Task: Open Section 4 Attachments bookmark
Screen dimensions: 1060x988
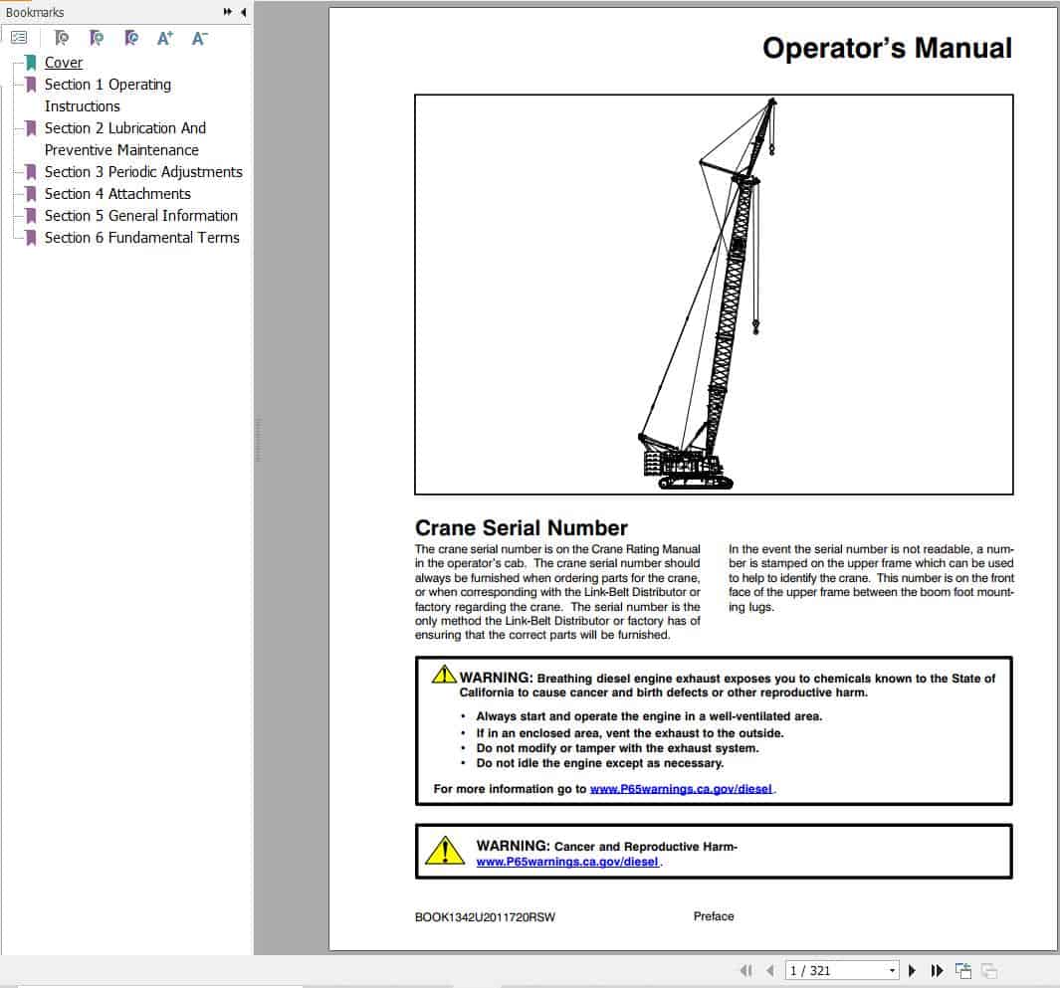Action: pos(117,194)
